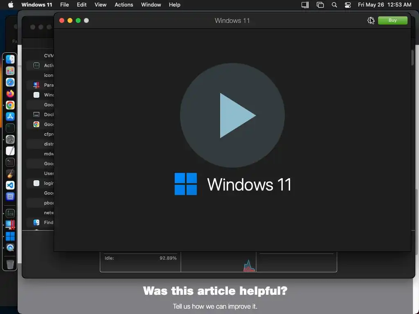Launch Safari from the Dock
Viewport: 419px width, 314px height.
pos(10,82)
